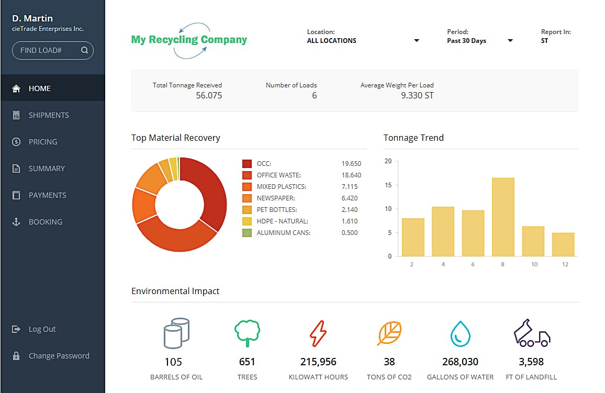Click the green tree icon

247,333
